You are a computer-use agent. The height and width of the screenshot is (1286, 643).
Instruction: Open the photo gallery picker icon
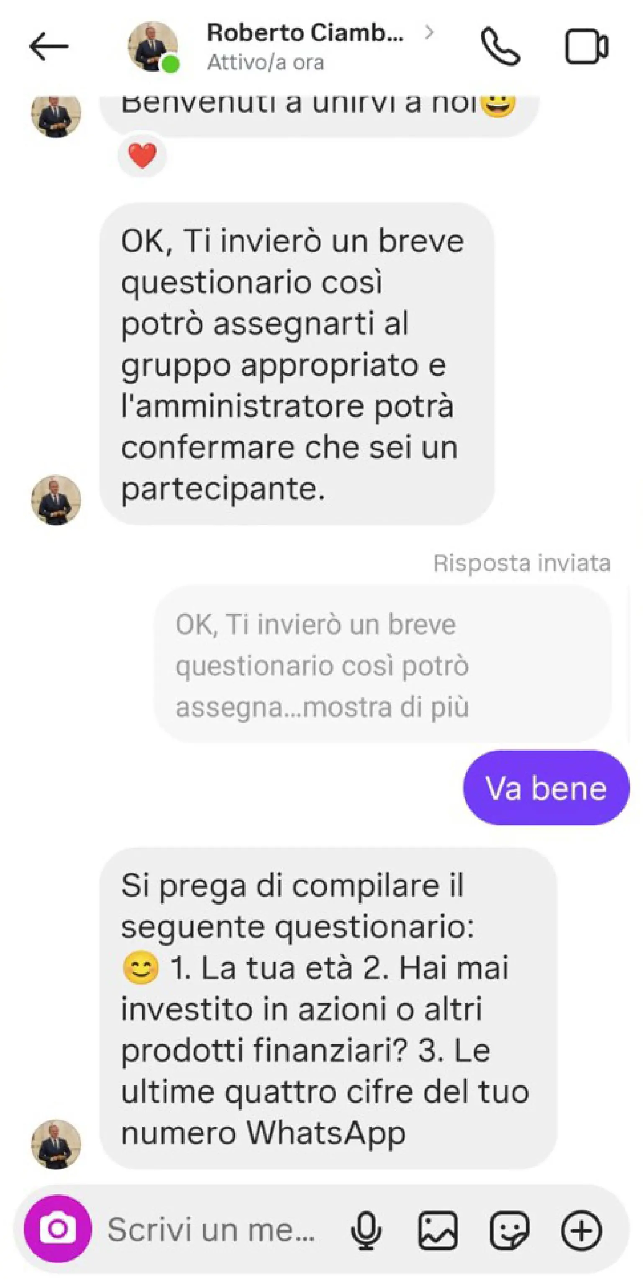(438, 1230)
